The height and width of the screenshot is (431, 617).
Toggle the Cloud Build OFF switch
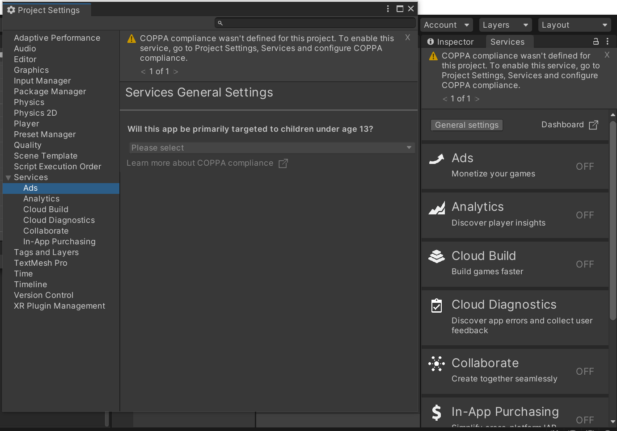click(585, 264)
